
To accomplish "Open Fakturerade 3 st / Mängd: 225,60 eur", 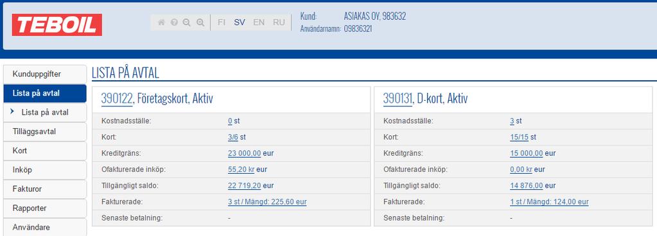I will pos(267,201).
